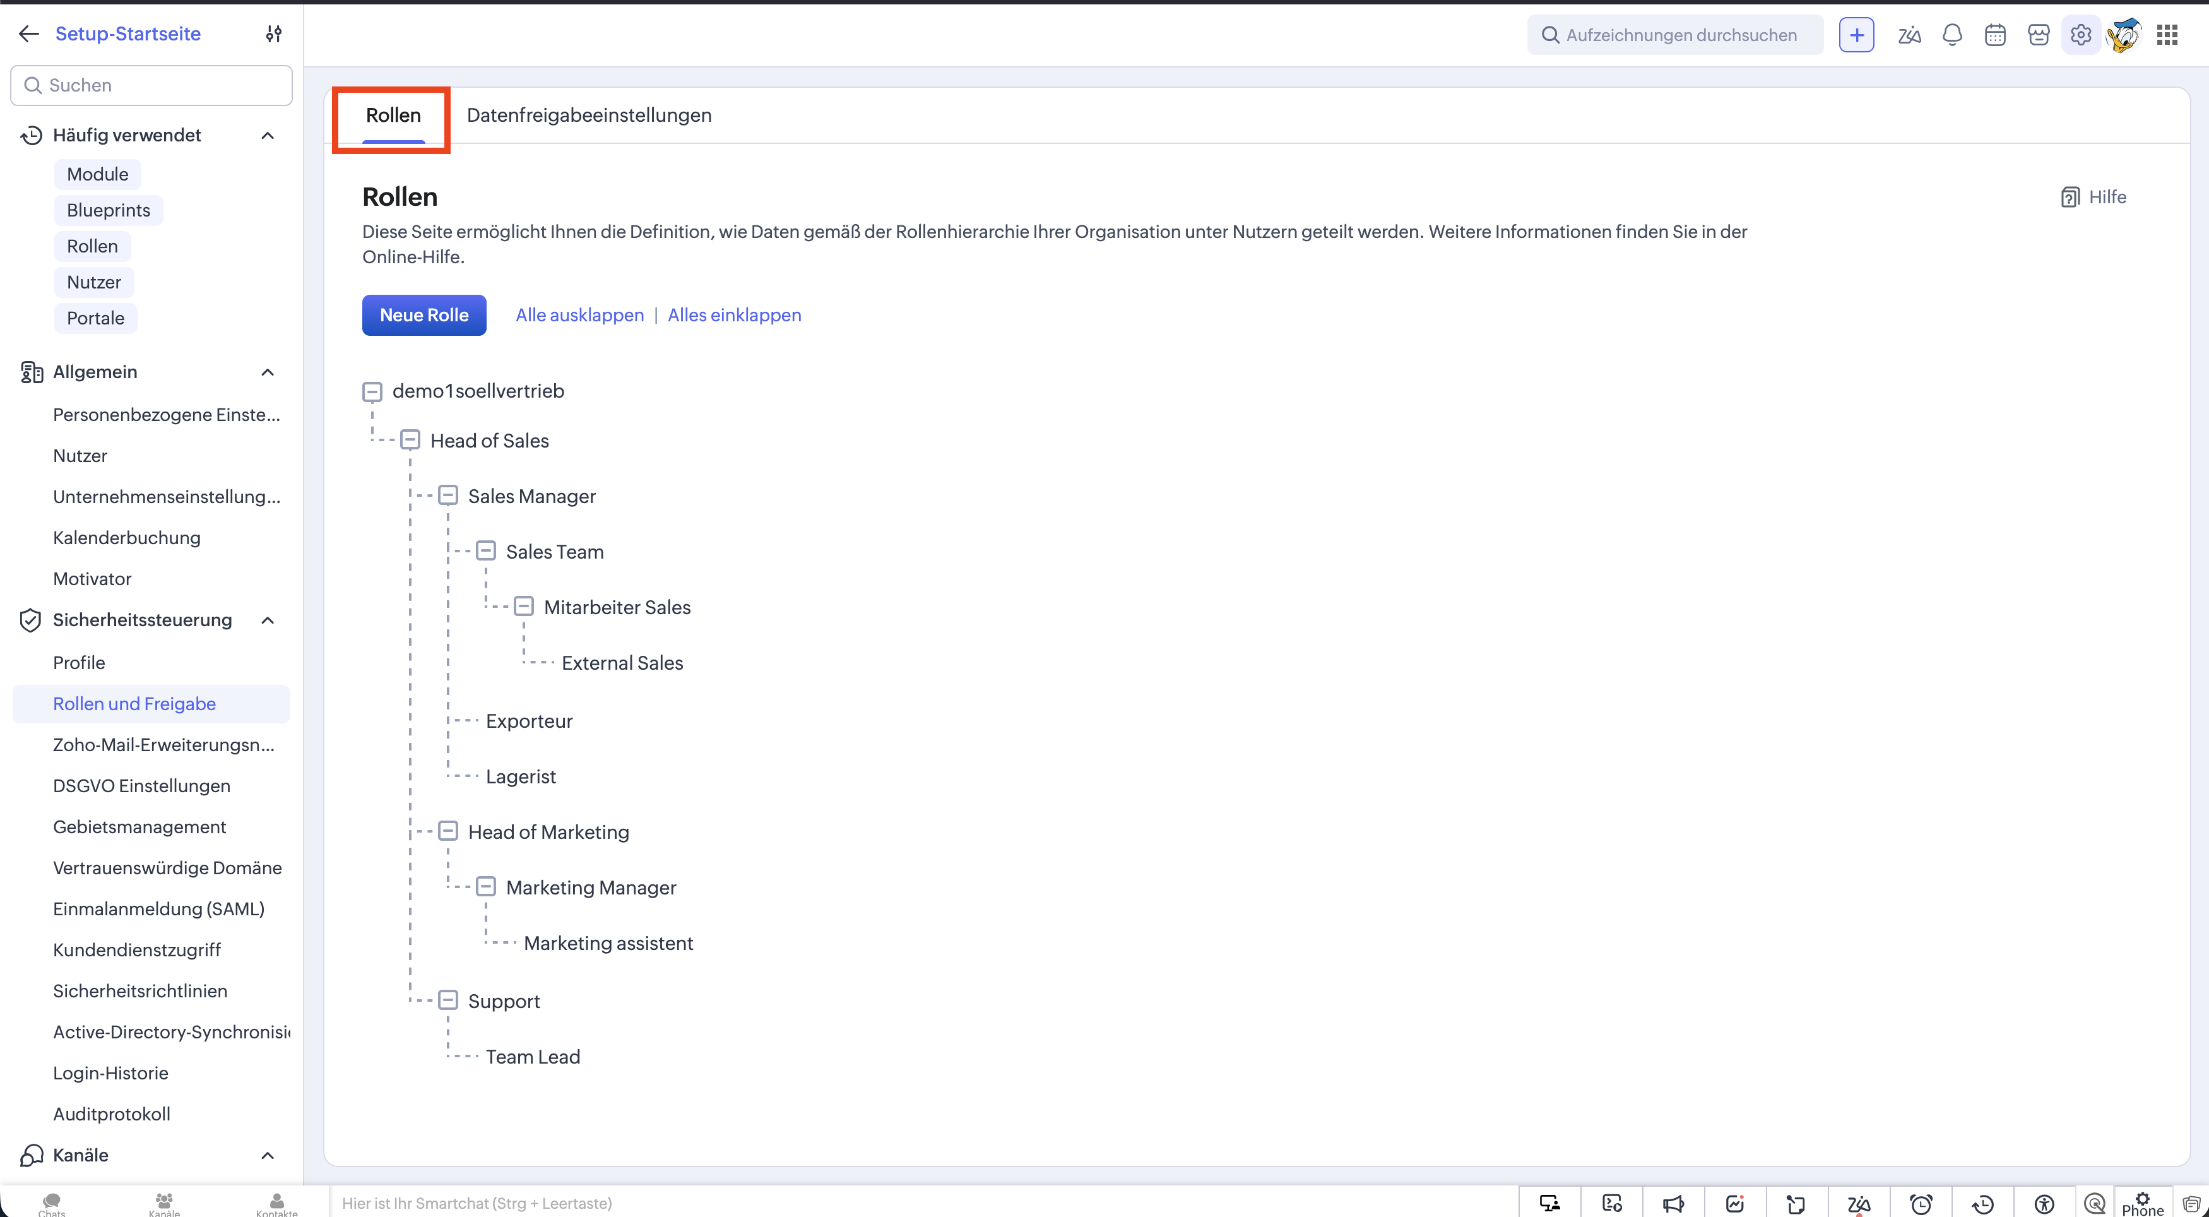Open the Phone settings in bottom bar
The height and width of the screenshot is (1217, 2209).
click(x=2142, y=1204)
